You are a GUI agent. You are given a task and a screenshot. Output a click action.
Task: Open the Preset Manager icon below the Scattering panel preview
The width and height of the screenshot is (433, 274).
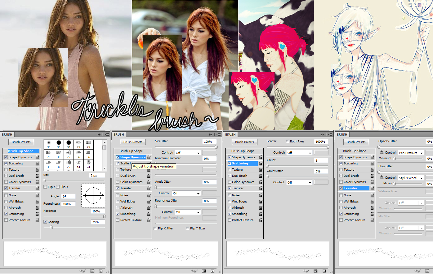315,271
